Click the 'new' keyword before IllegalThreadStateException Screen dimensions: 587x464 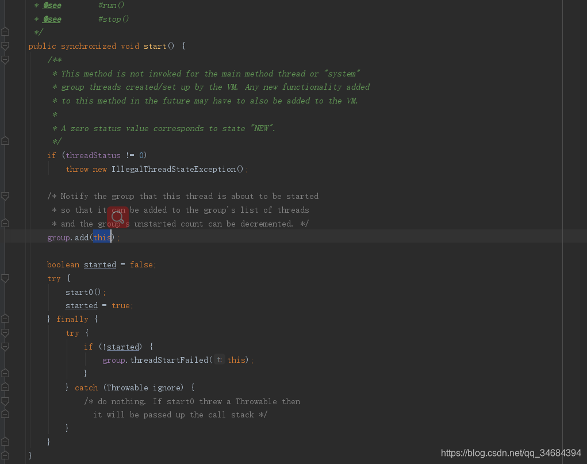100,169
